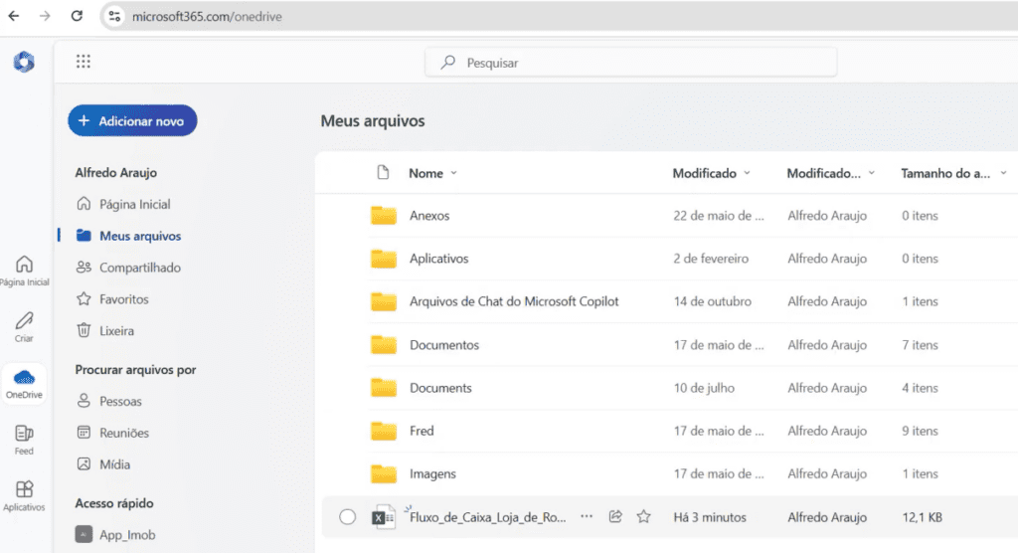Image resolution: width=1018 pixels, height=553 pixels.
Task: Open the Modificado column sort dropdown
Action: [747, 173]
